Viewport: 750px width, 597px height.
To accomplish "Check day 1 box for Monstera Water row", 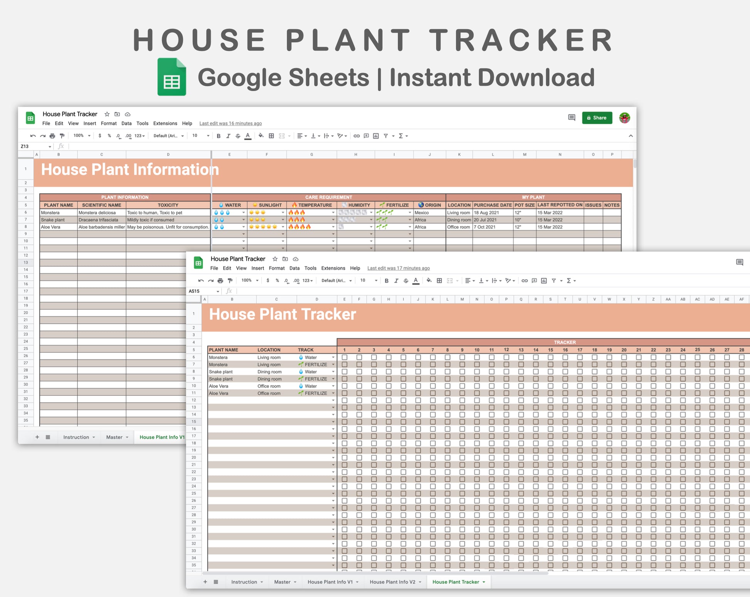I will point(345,357).
